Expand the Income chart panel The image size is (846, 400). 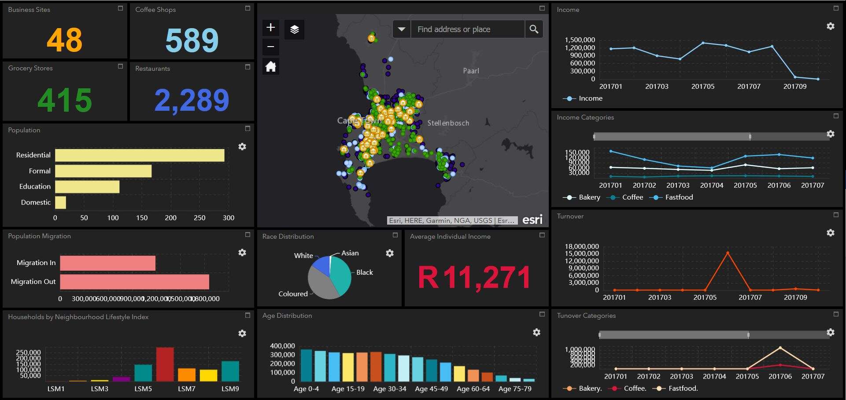pos(836,8)
